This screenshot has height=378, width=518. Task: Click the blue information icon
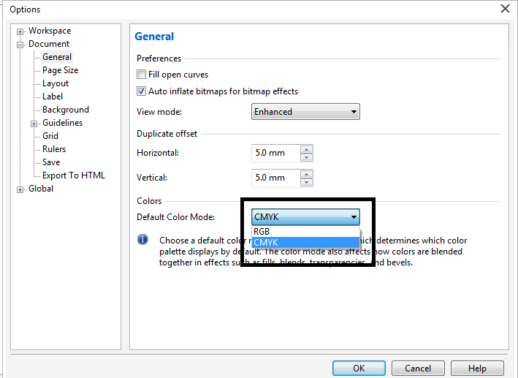pyautogui.click(x=143, y=241)
